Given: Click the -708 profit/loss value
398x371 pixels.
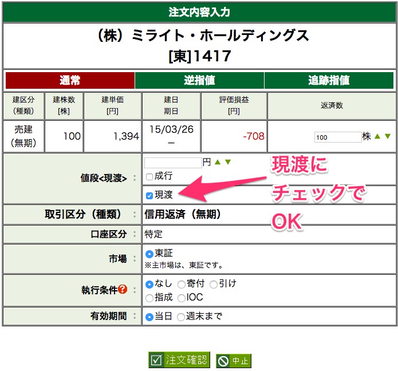Looking at the screenshot, I should pyautogui.click(x=254, y=136).
